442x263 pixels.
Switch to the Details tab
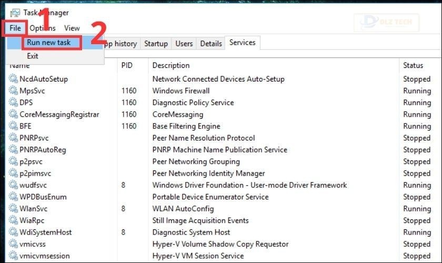211,44
